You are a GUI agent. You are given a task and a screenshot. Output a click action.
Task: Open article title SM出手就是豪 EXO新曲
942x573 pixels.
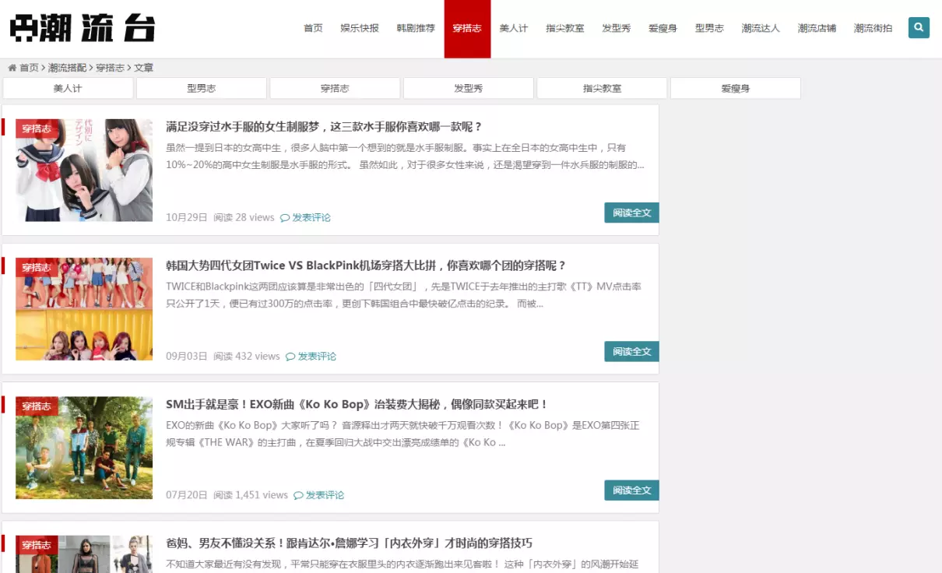357,404
